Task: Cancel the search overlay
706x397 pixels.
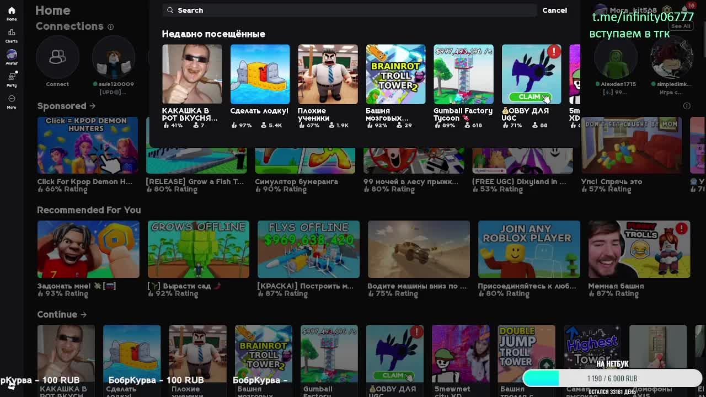Action: pyautogui.click(x=554, y=10)
